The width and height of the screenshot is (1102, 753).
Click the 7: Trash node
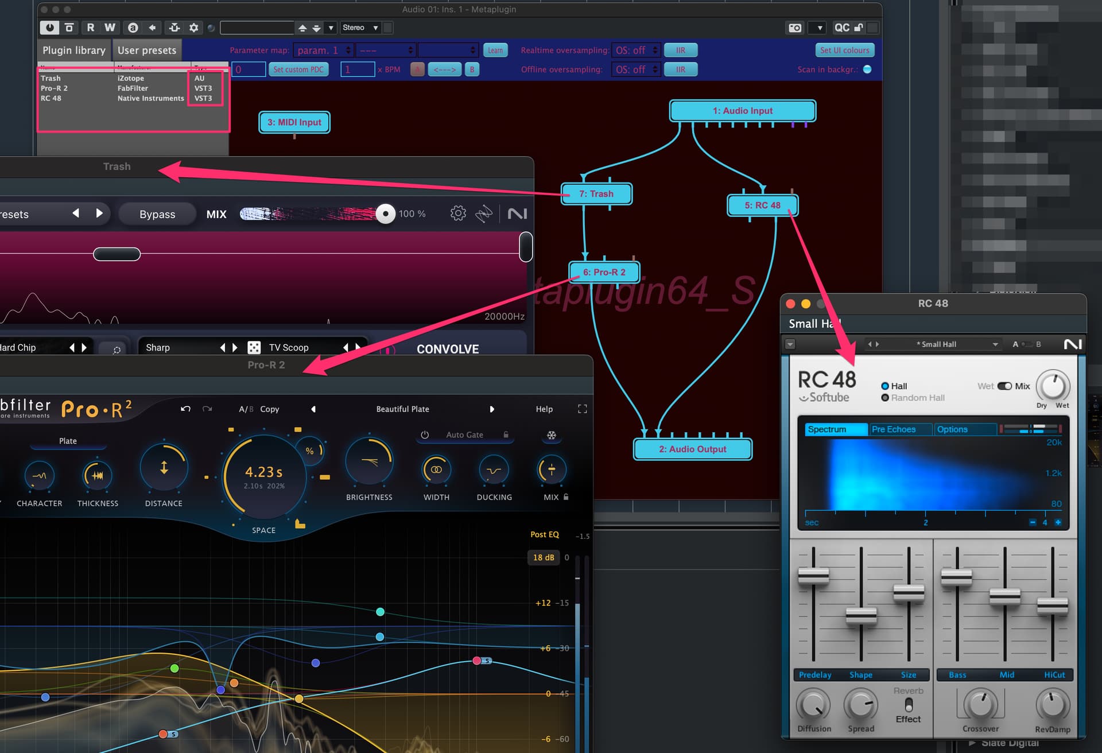point(596,194)
